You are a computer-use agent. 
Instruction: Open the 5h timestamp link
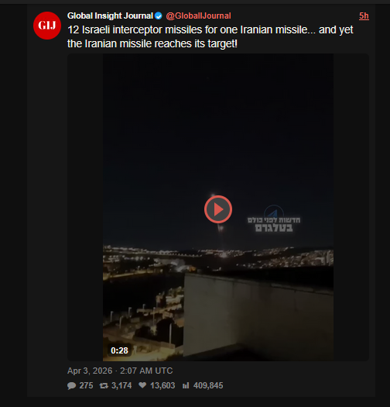(x=364, y=16)
